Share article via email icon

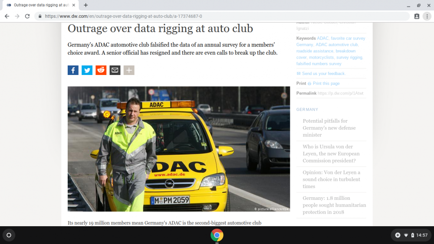pyautogui.click(x=115, y=70)
